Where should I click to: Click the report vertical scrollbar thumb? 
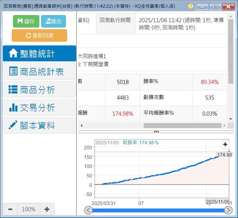[x=231, y=51]
